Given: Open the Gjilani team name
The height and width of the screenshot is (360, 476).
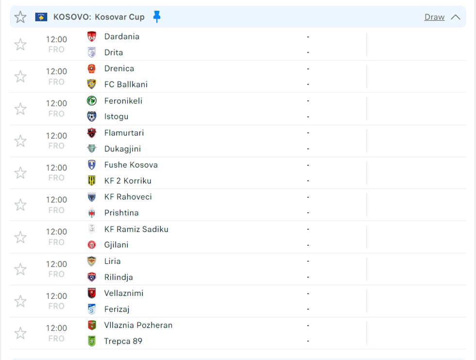Looking at the screenshot, I should click(x=116, y=245).
